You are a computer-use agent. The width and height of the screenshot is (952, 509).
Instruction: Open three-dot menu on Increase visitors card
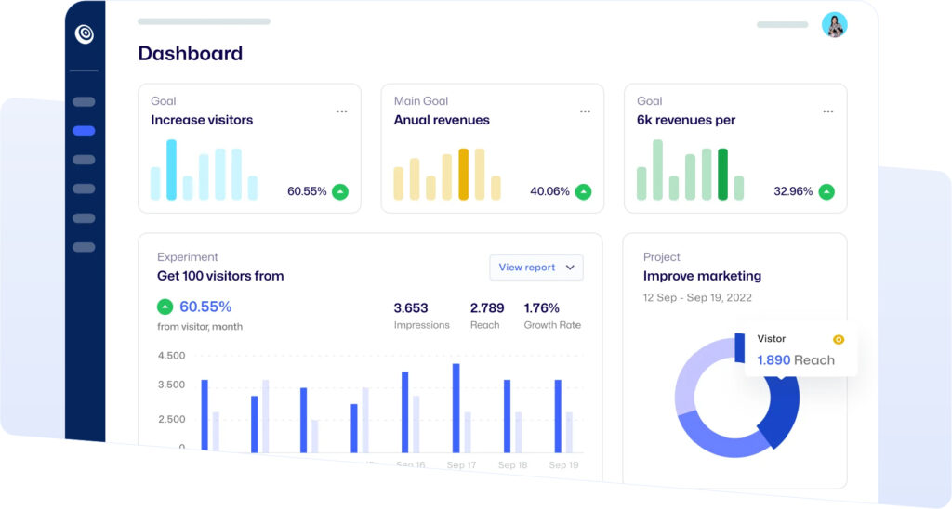tap(342, 111)
